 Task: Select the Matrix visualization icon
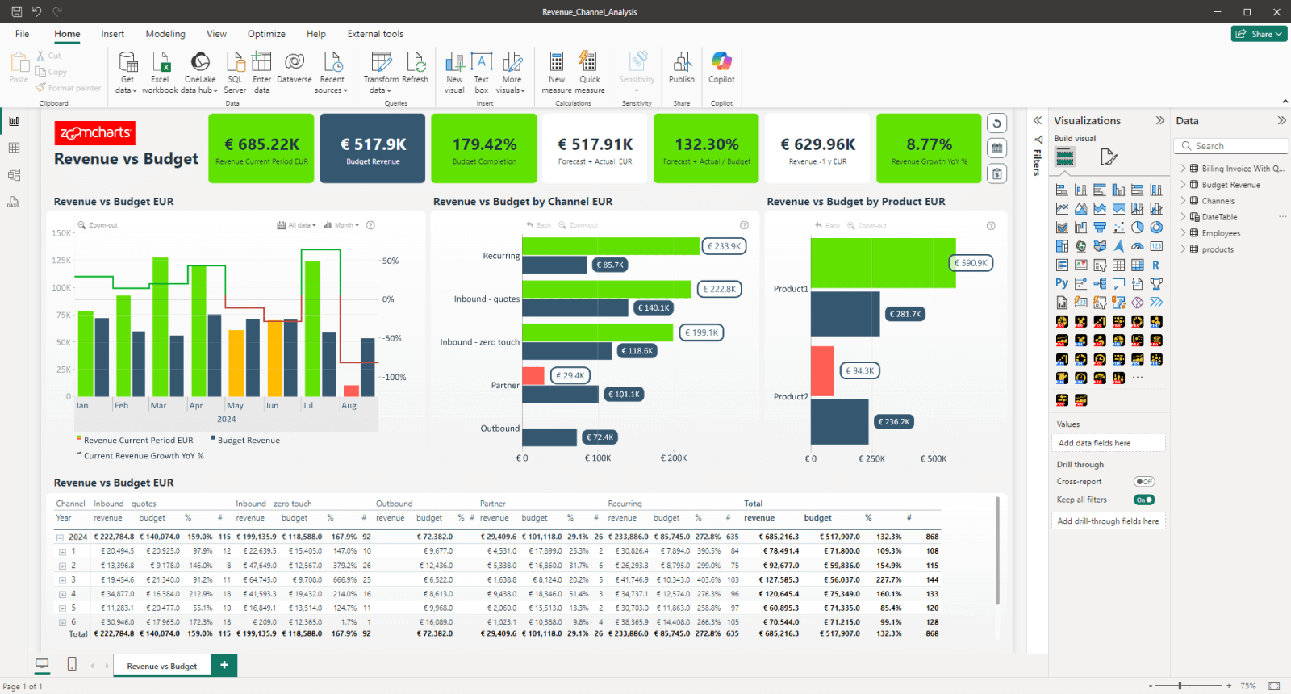pos(1138,265)
